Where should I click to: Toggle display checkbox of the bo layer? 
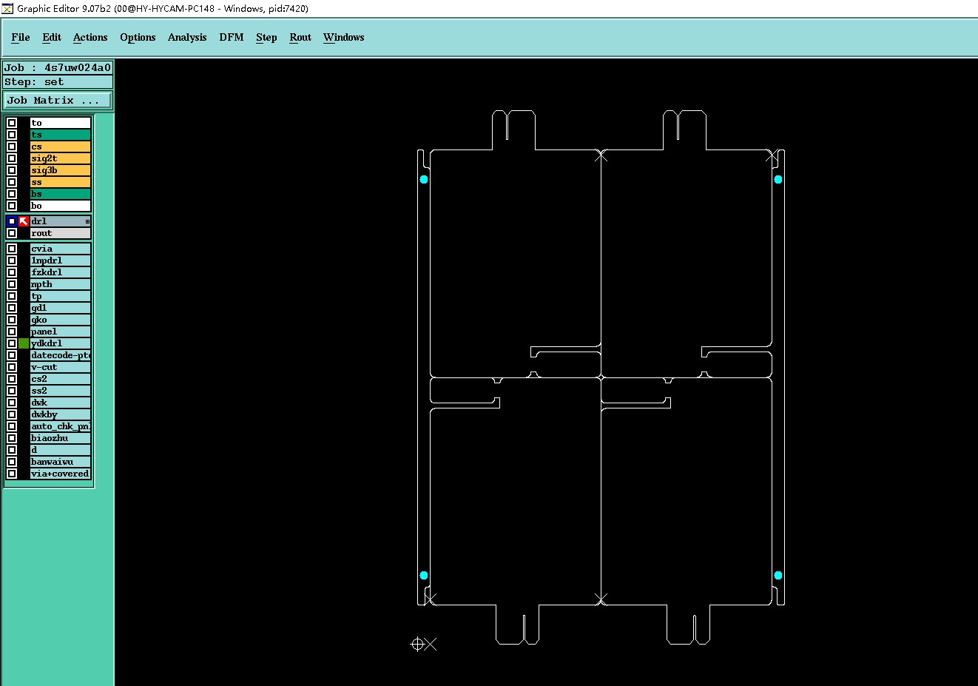point(12,206)
